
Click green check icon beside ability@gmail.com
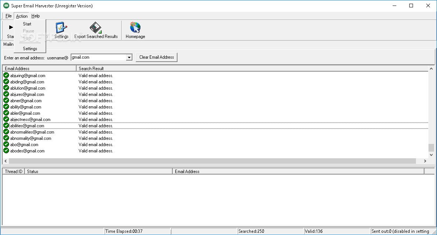point(6,107)
